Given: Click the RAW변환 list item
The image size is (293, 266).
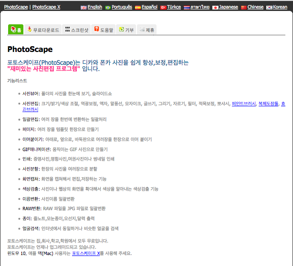Looking at the screenshot, I should 64,208.
